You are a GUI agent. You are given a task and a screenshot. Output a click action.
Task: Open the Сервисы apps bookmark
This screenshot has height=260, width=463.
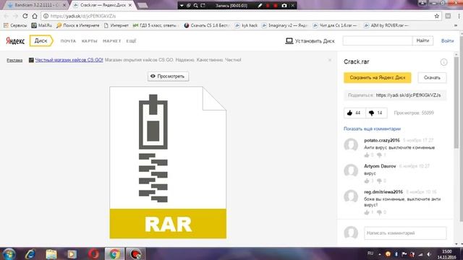click(x=15, y=26)
